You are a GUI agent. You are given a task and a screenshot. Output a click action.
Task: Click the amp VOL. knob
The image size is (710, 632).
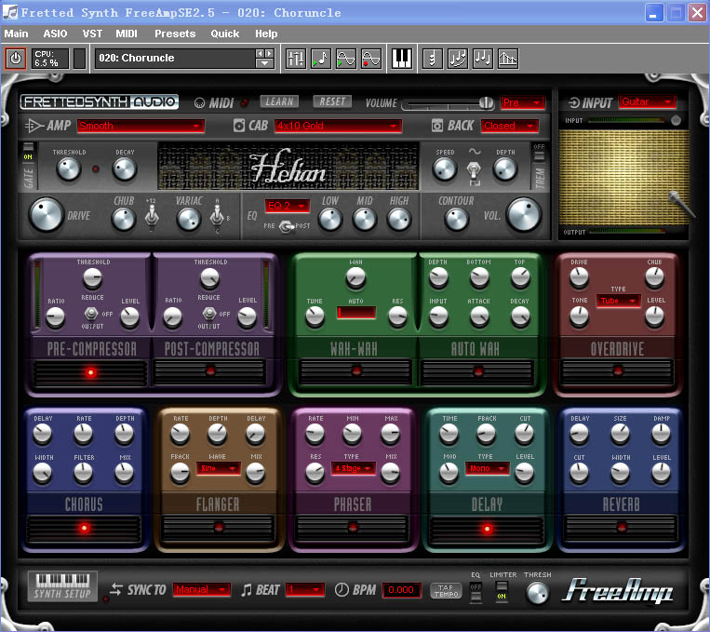pyautogui.click(x=524, y=214)
